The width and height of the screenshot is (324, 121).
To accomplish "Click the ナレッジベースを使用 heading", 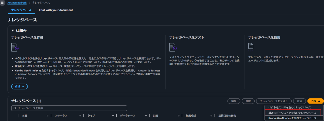I will [264, 37].
